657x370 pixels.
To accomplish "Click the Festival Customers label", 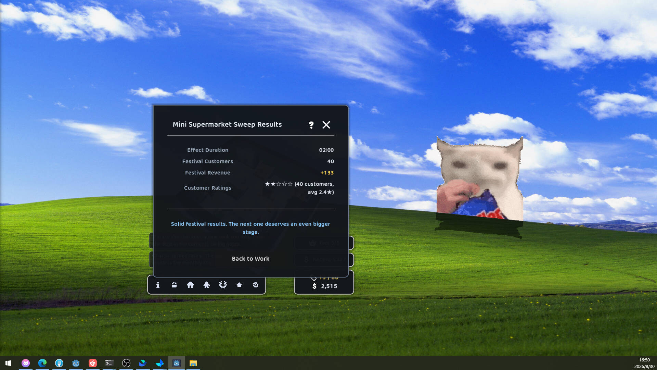I will point(207,161).
